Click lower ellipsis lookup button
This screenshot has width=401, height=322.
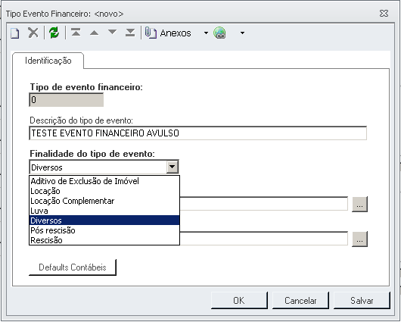click(360, 239)
